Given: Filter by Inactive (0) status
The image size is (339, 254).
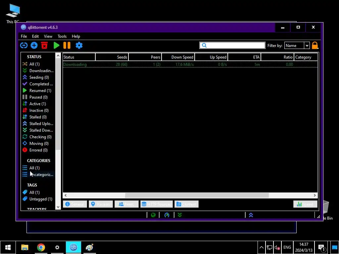Looking at the screenshot, I should (x=38, y=110).
